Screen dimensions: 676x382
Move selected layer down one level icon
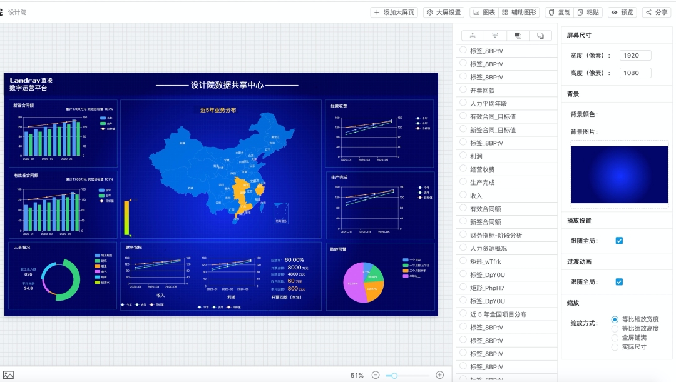pyautogui.click(x=495, y=36)
